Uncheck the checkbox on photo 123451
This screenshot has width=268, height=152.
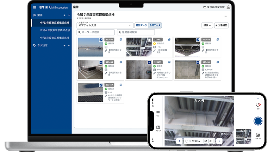(x=101, y=40)
